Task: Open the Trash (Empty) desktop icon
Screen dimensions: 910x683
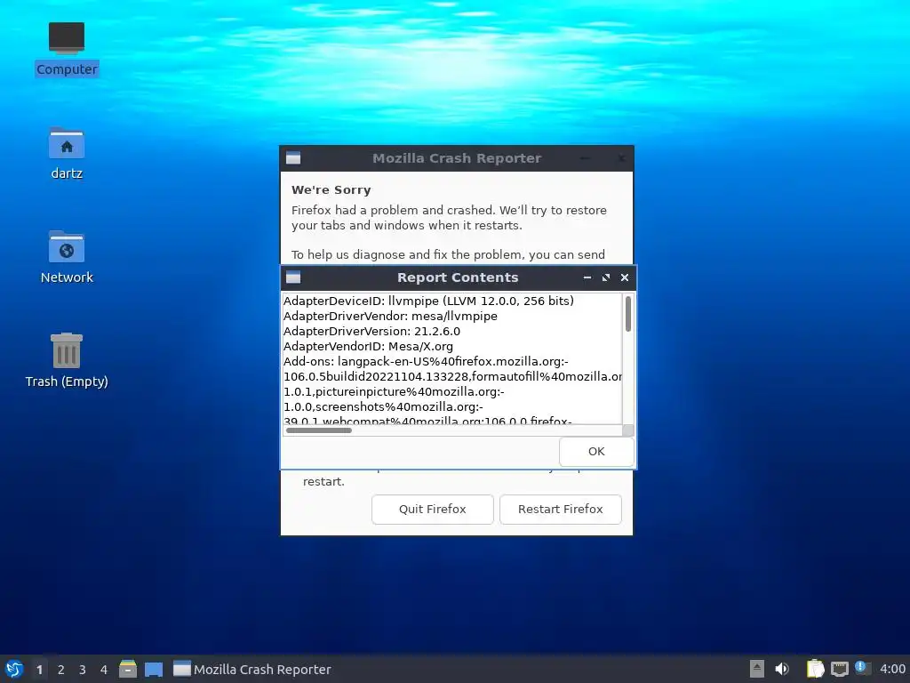Action: click(x=66, y=360)
